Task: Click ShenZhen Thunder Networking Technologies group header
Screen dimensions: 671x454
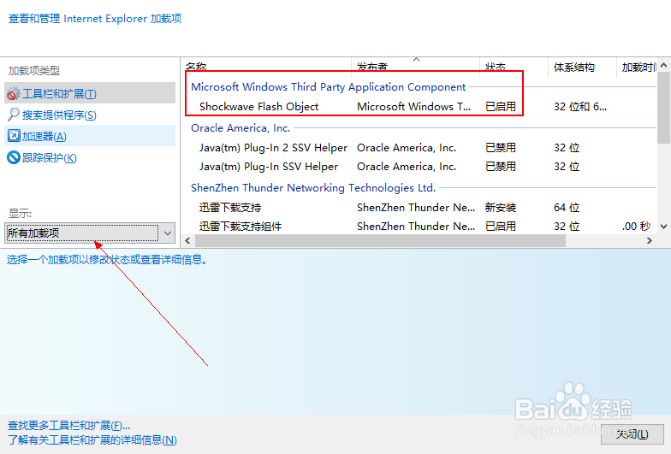Action: click(x=313, y=188)
